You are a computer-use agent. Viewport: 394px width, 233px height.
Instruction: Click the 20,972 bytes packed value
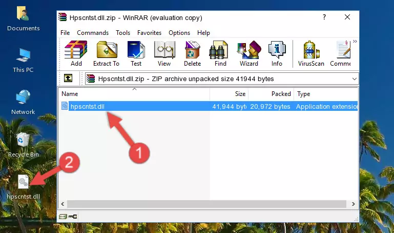tap(270, 107)
